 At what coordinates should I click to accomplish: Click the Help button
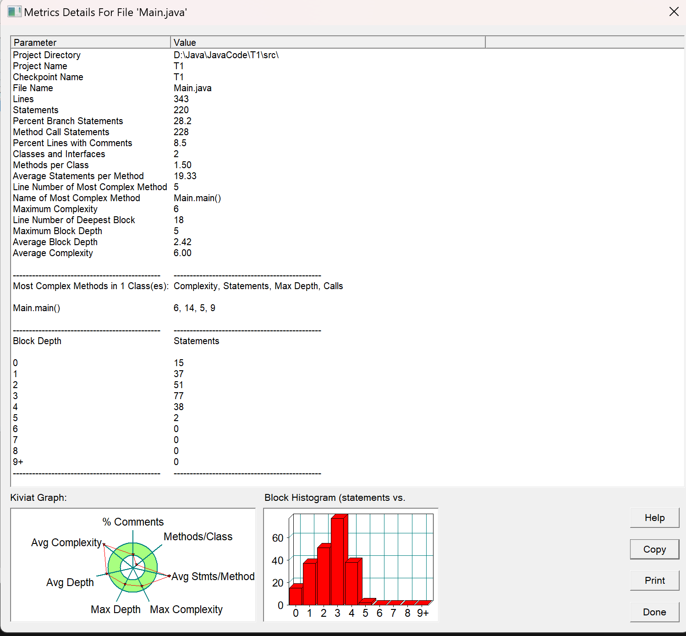point(654,518)
